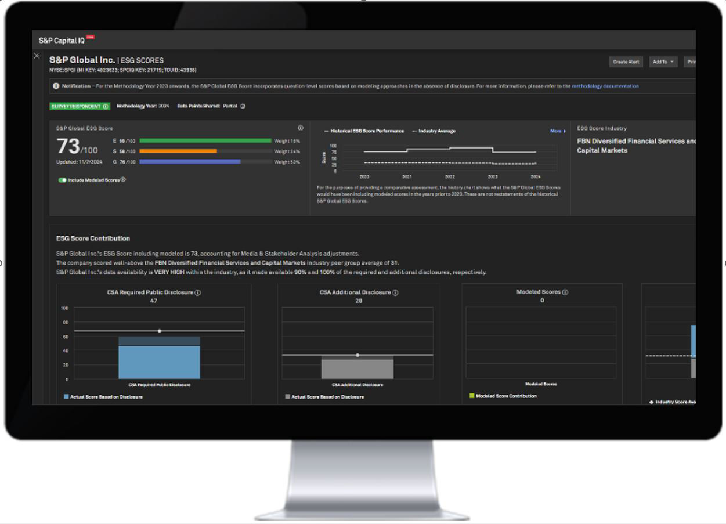The height and width of the screenshot is (524, 726).
Task: Click the green Modeled Score Contribution legend swatch
Action: 472,396
